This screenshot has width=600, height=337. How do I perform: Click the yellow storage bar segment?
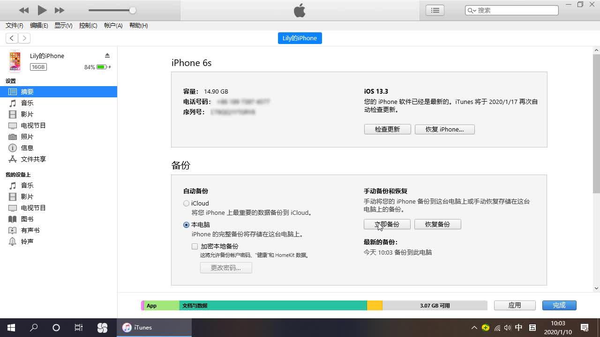(x=375, y=306)
